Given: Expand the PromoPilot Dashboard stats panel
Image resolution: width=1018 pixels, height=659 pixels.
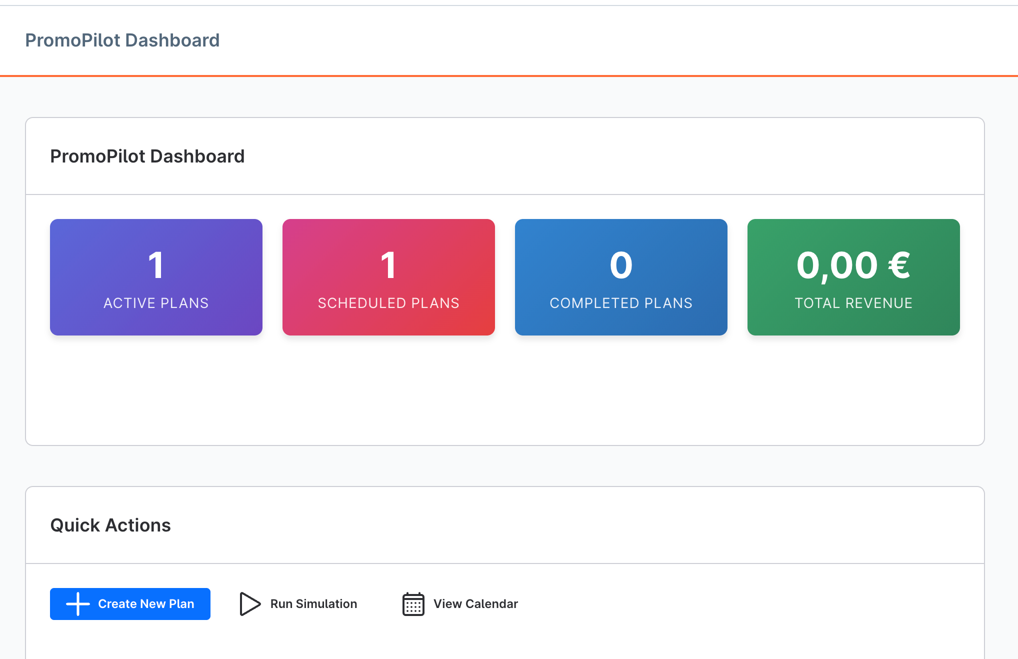Looking at the screenshot, I should pos(147,156).
